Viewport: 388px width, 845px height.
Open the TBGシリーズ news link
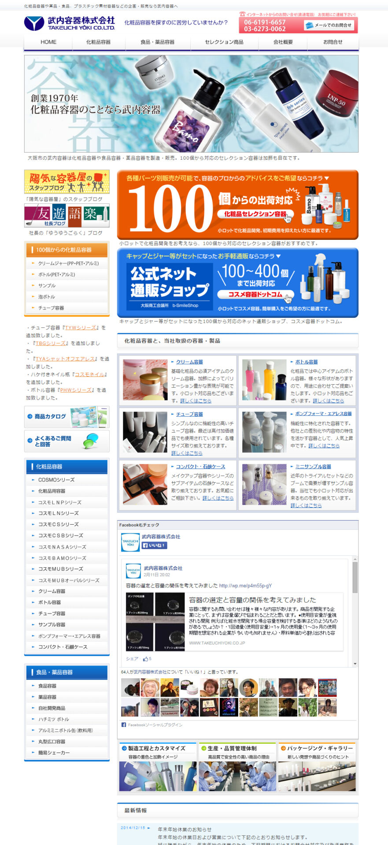51,343
